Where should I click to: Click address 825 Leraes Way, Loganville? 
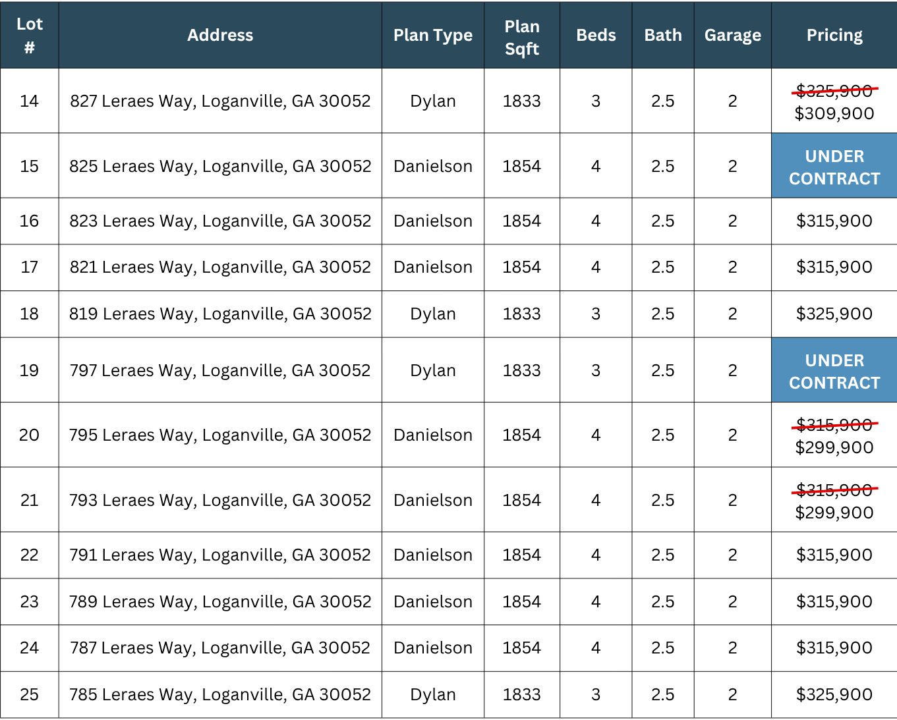(220, 166)
